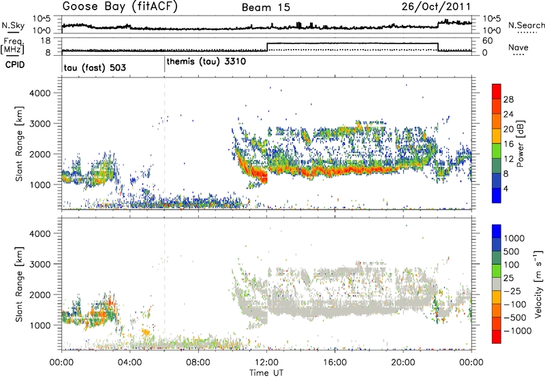The image size is (545, 377).
Task: Click the "CPID" row label
Action: tap(15, 65)
